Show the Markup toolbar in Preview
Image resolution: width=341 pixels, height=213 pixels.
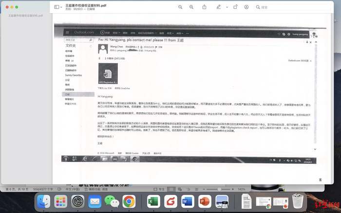[x=246, y=7]
